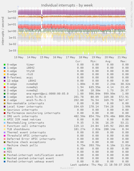The image size is (134, 171).
Task: Select the ens3-Tx-Rx-0 legend label
Action: coord(36,97)
